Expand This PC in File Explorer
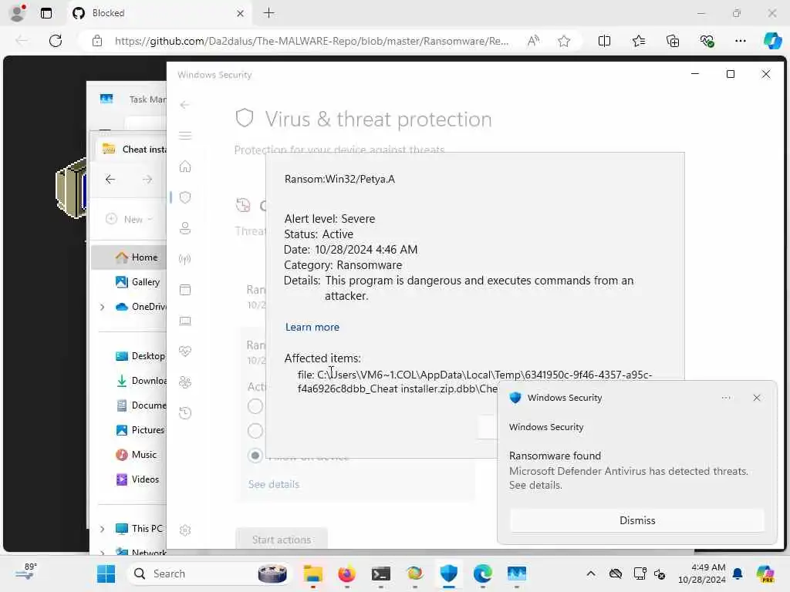Image resolution: width=790 pixels, height=592 pixels. (x=103, y=529)
